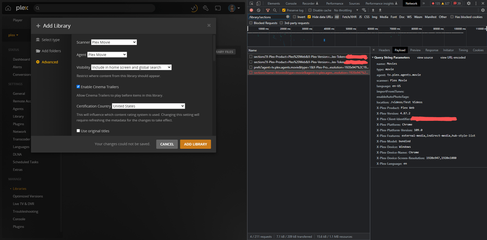Screen dimensions: 487x240
Task: Open Libraries in Plex sidebar
Action: pyautogui.click(x=19, y=188)
